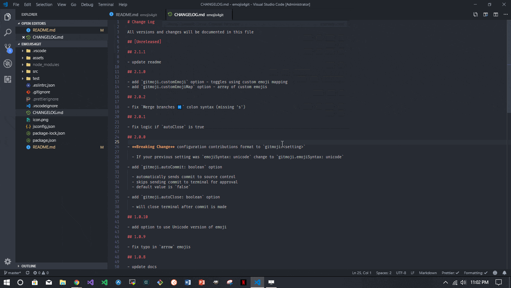Open the notifications bell
This screenshot has width=511, height=288.
point(504,273)
